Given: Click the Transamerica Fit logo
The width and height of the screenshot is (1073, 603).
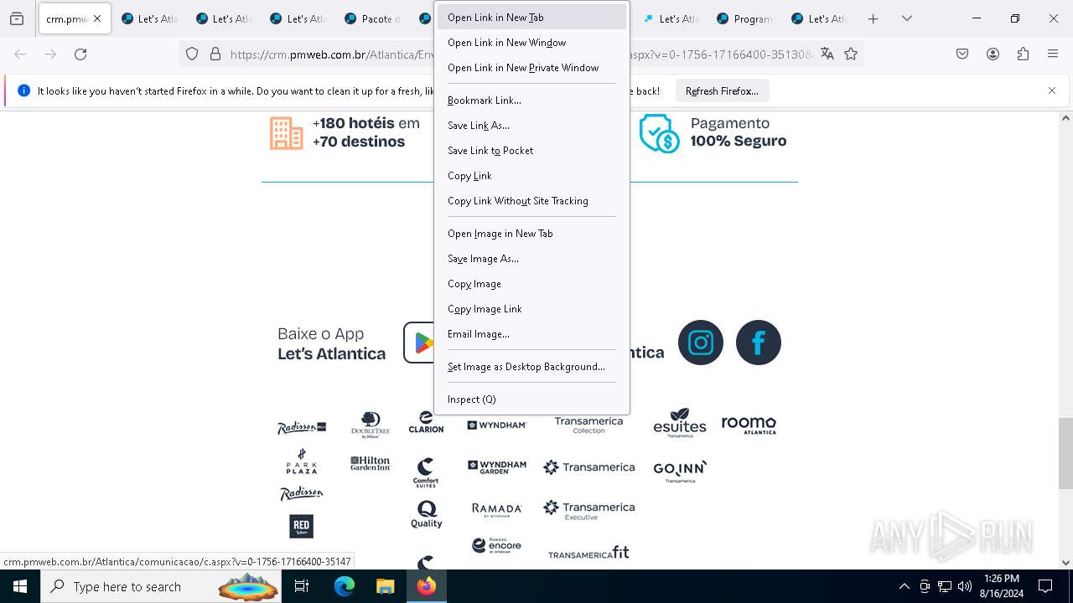Looking at the screenshot, I should [x=588, y=552].
